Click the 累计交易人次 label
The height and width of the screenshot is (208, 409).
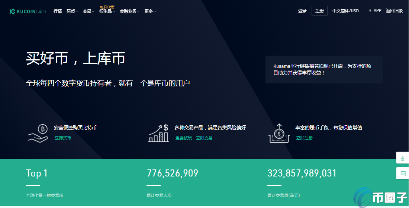pos(159,195)
